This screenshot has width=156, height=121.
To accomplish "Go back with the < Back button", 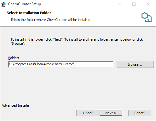I will pos(88,113).
